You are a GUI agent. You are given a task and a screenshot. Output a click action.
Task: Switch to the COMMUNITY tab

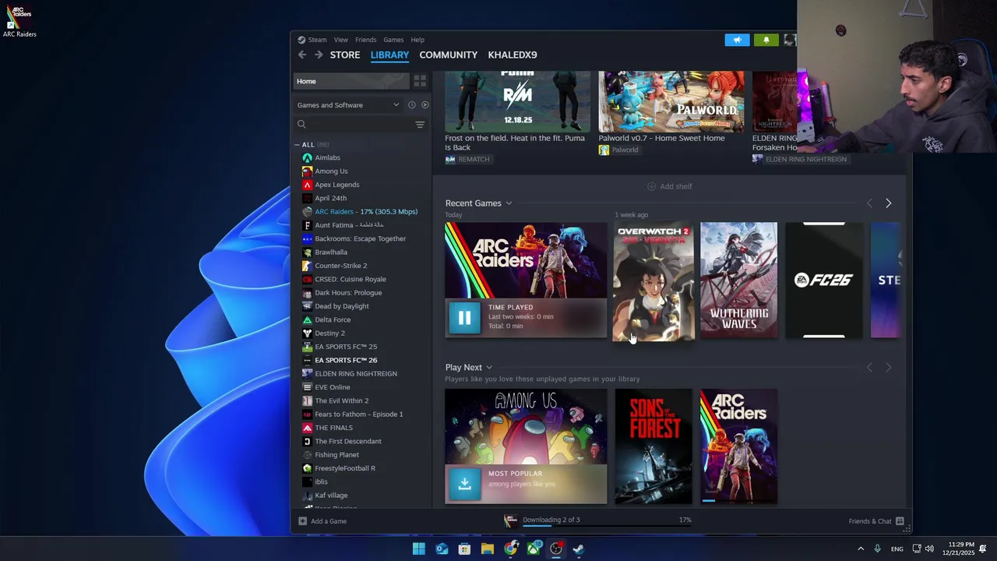coord(448,55)
